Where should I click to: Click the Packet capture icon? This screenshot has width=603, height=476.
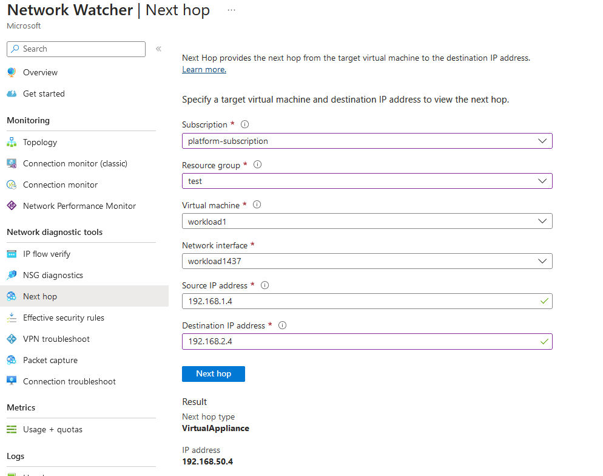[x=12, y=360]
